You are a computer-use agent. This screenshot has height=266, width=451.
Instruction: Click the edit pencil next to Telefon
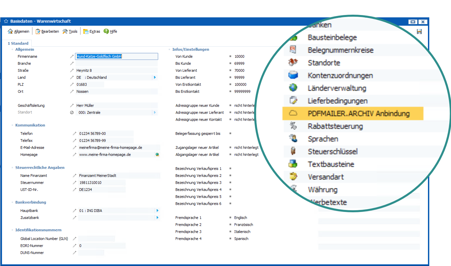74,134
